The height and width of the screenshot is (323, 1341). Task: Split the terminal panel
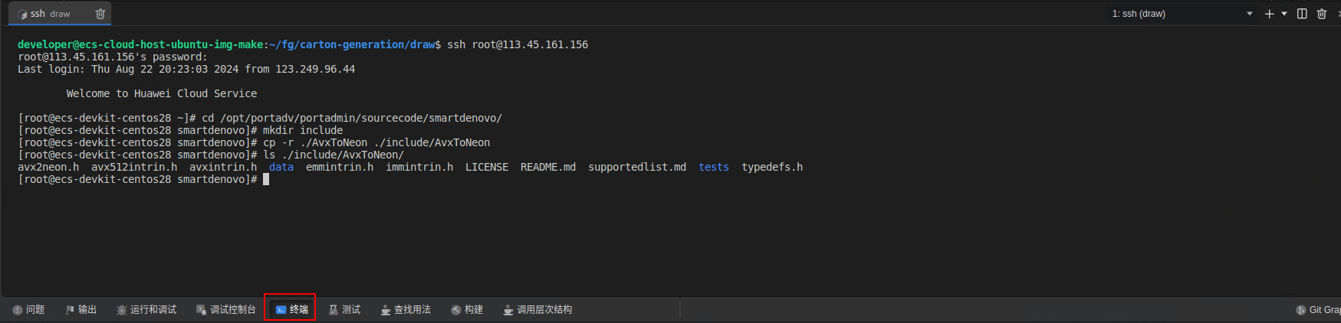(x=1302, y=14)
